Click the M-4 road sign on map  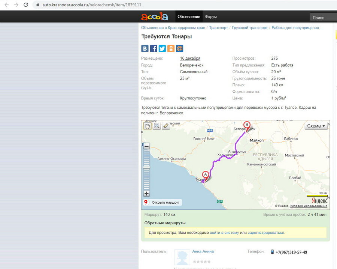pos(210,130)
